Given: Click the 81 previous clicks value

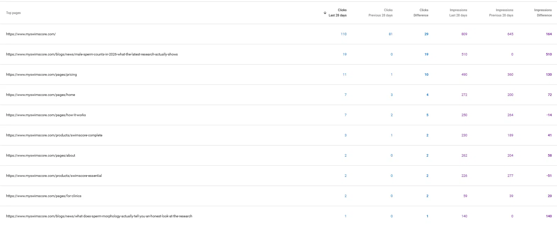Looking at the screenshot, I should pos(390,34).
